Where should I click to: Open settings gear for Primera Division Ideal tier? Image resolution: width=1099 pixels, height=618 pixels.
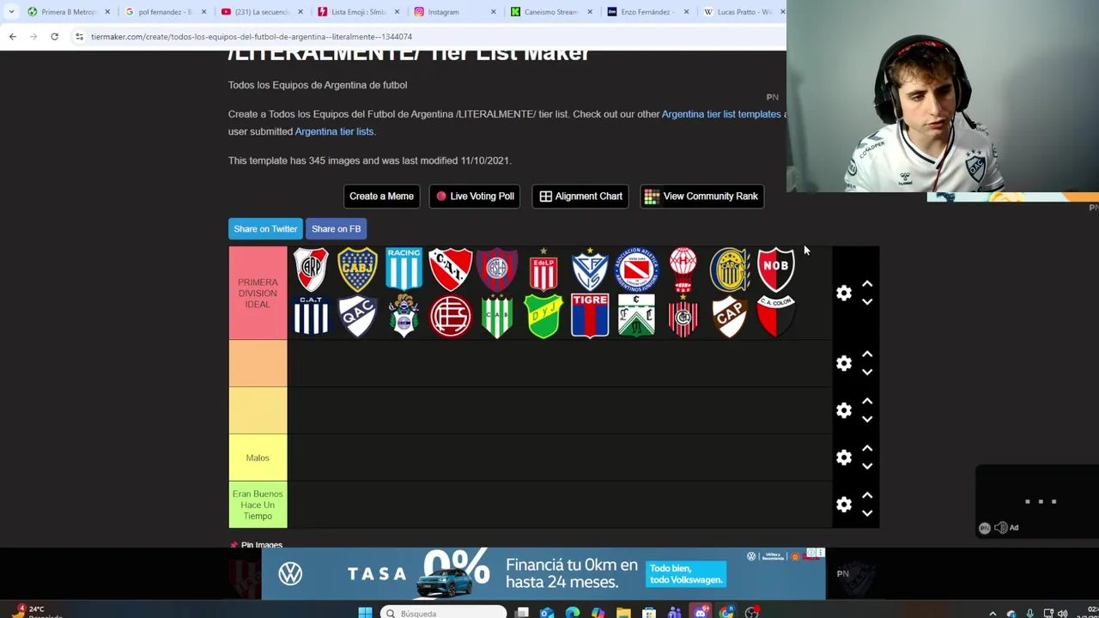tap(844, 294)
